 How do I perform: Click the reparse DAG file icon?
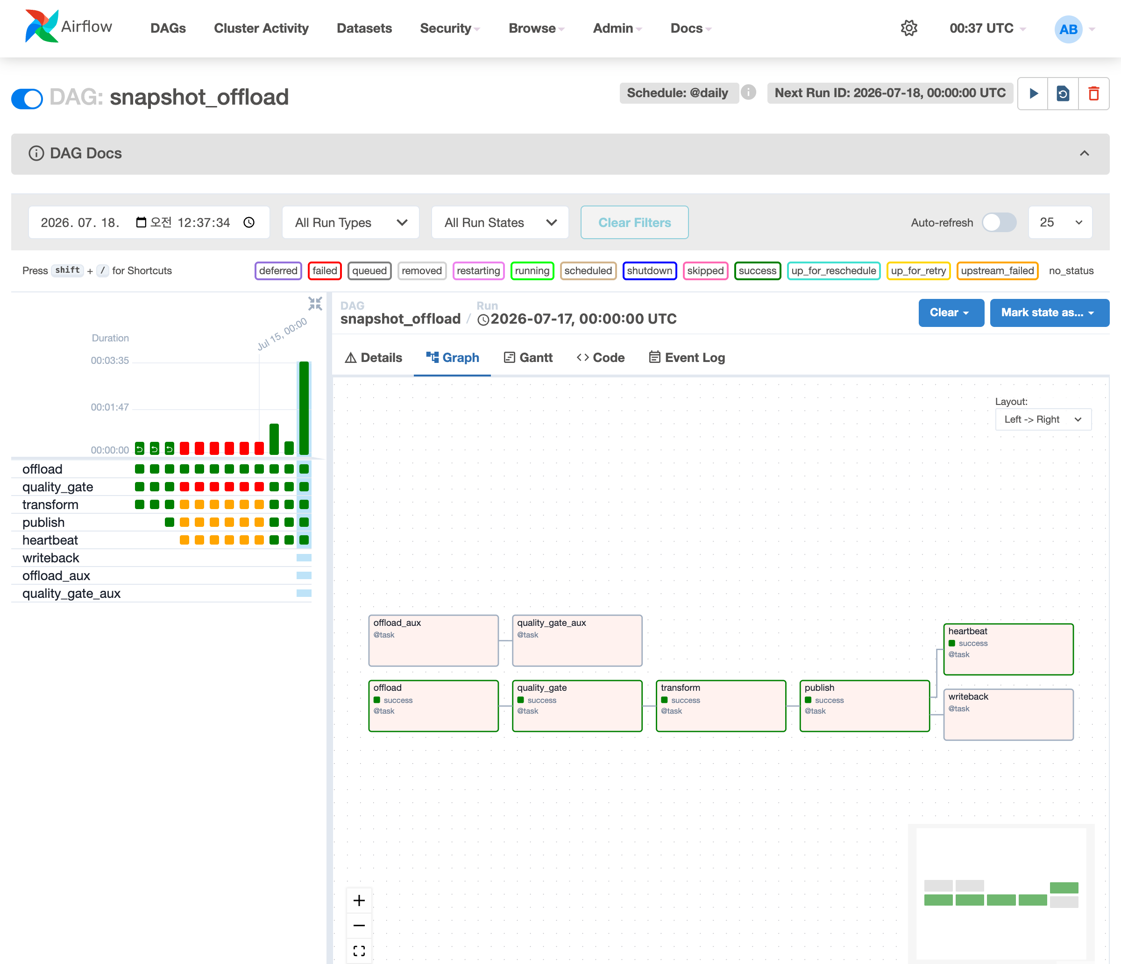tap(1063, 93)
